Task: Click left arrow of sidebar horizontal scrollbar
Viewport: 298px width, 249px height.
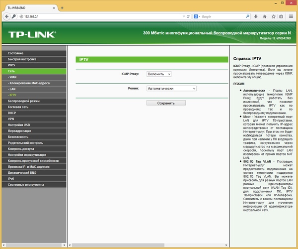Action: click(4, 245)
